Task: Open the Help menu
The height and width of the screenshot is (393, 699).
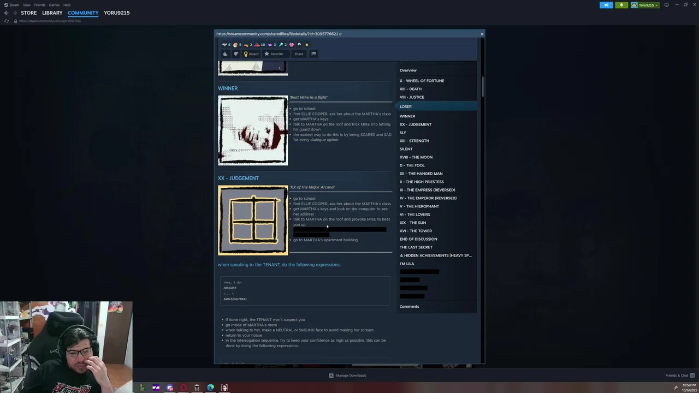Action: 67,5
